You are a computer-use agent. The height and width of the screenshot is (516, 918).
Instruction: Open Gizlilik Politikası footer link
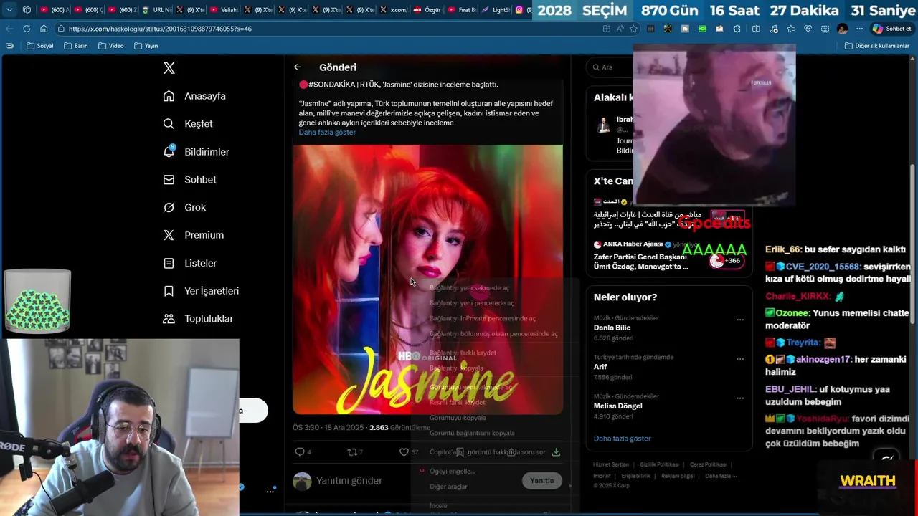click(x=659, y=464)
